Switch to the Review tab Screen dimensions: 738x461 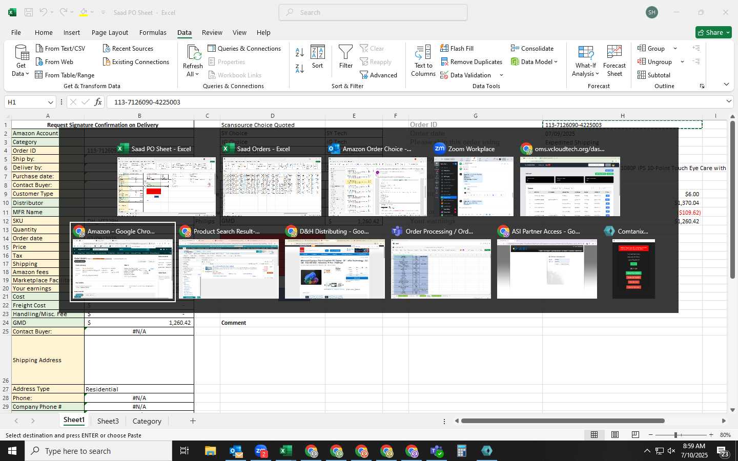pos(212,32)
